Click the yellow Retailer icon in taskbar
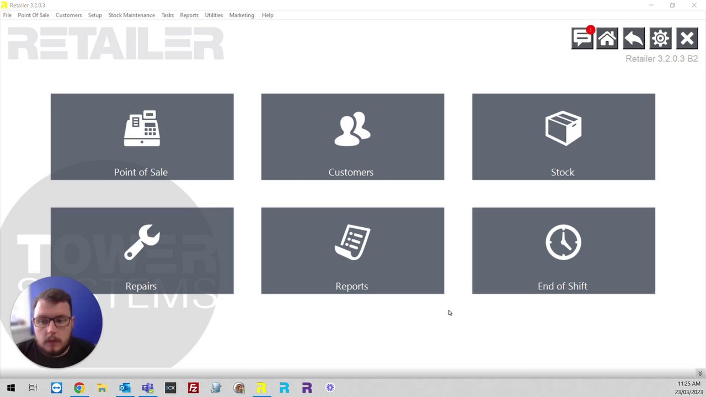The height and width of the screenshot is (397, 706). click(x=261, y=388)
